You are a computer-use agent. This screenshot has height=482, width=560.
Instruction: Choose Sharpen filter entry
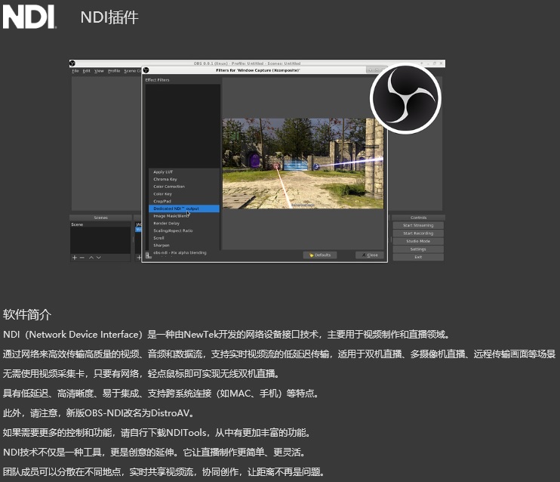tap(184, 246)
